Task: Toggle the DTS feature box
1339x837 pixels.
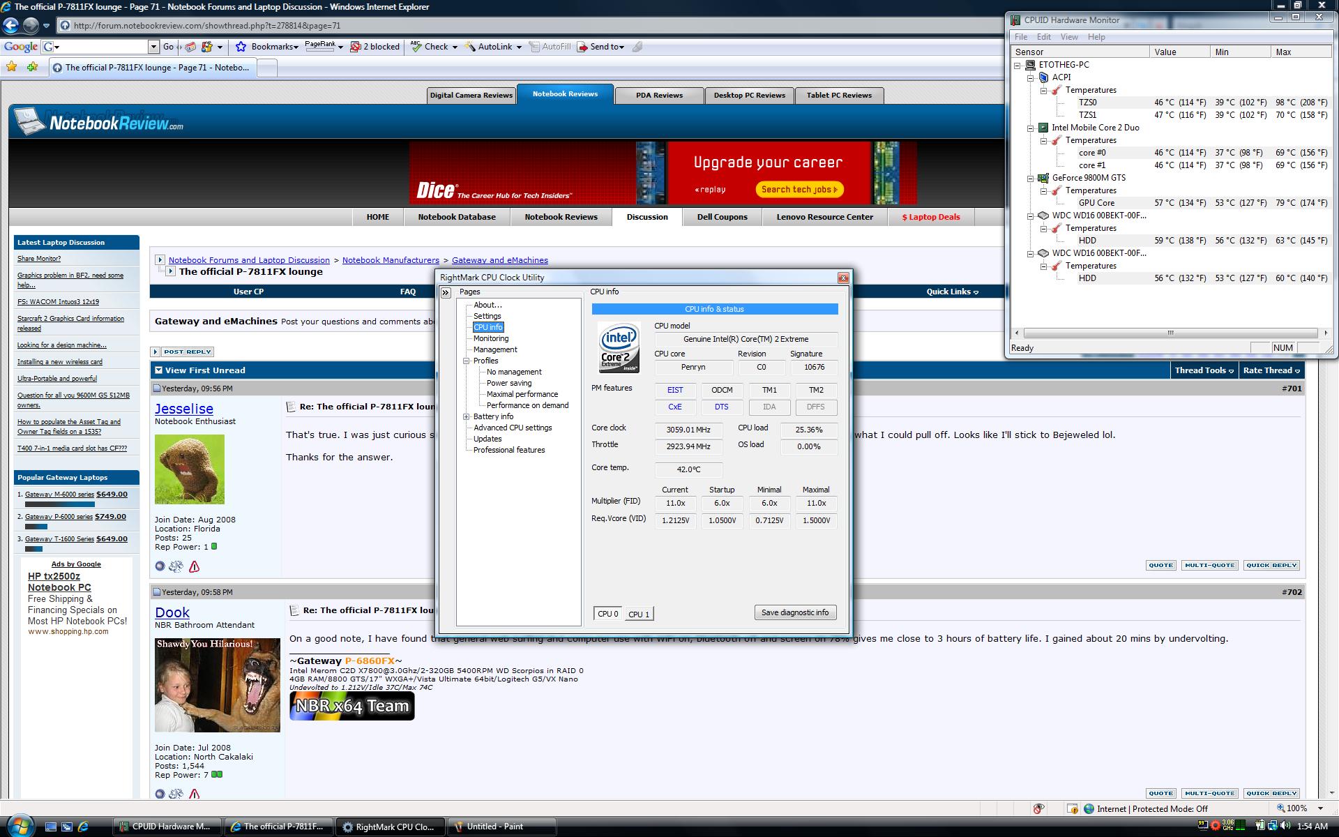Action: [722, 407]
